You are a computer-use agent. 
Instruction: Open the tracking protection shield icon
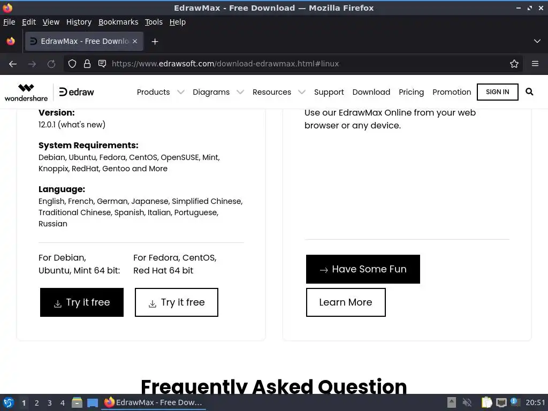[72, 64]
